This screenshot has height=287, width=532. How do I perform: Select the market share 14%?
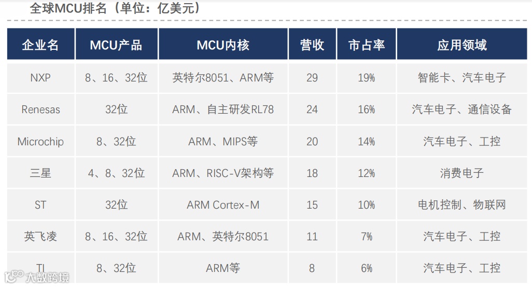(367, 141)
